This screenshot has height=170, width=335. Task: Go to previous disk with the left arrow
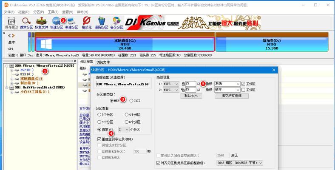tap(9, 36)
